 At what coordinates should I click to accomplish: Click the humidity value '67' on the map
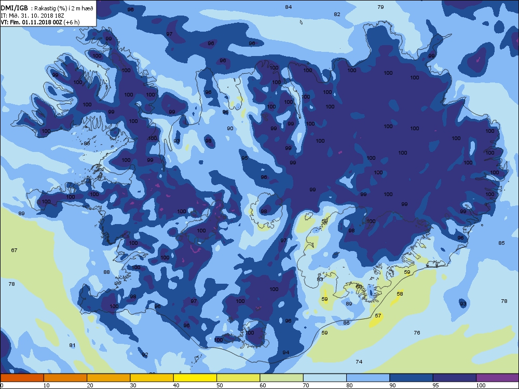tap(14, 251)
